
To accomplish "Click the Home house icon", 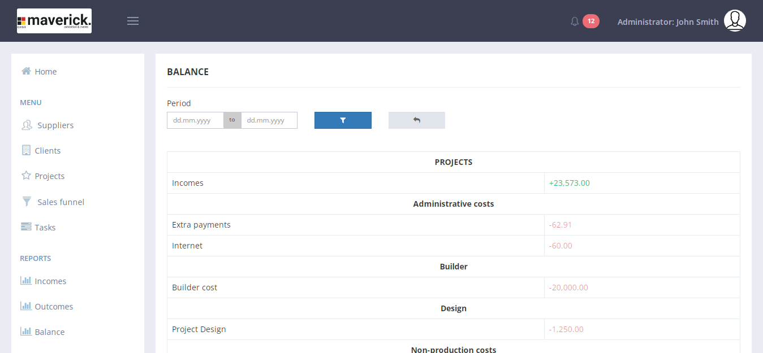I will (x=26, y=71).
